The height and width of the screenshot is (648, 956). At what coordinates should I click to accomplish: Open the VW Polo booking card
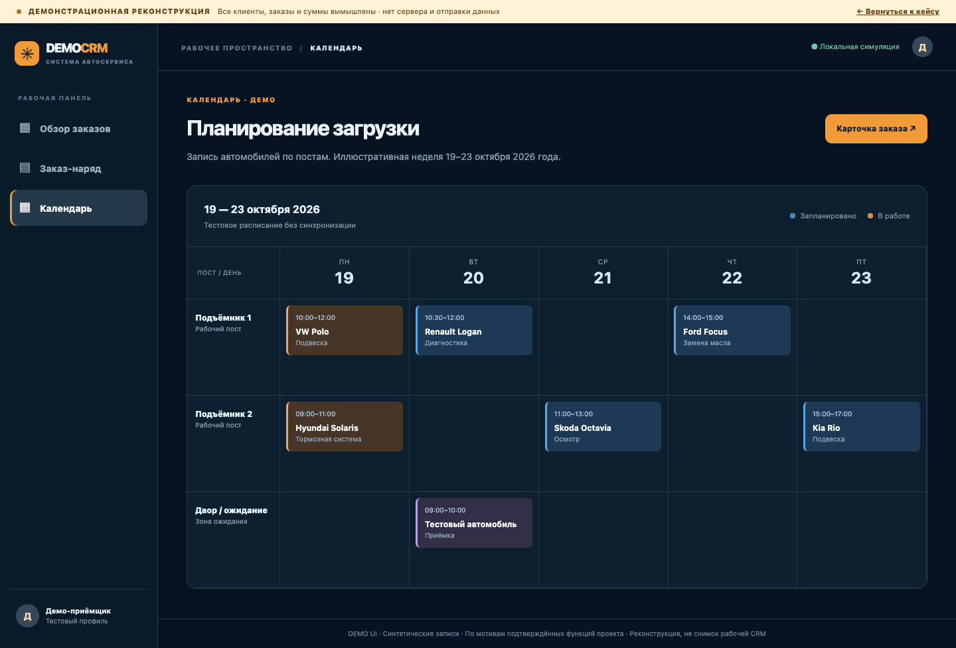click(x=345, y=331)
